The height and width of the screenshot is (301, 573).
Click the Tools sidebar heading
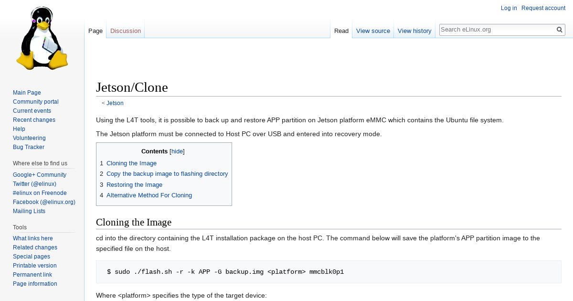[x=20, y=227]
